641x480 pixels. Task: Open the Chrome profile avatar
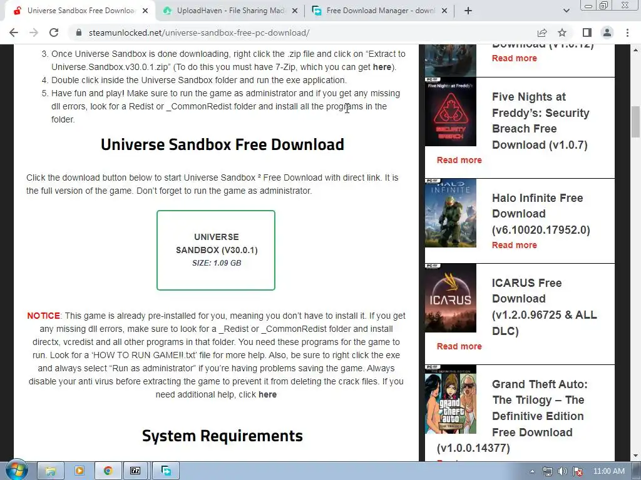pos(607,32)
